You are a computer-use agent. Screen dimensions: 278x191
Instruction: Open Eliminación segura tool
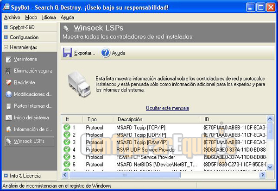(x=33, y=71)
